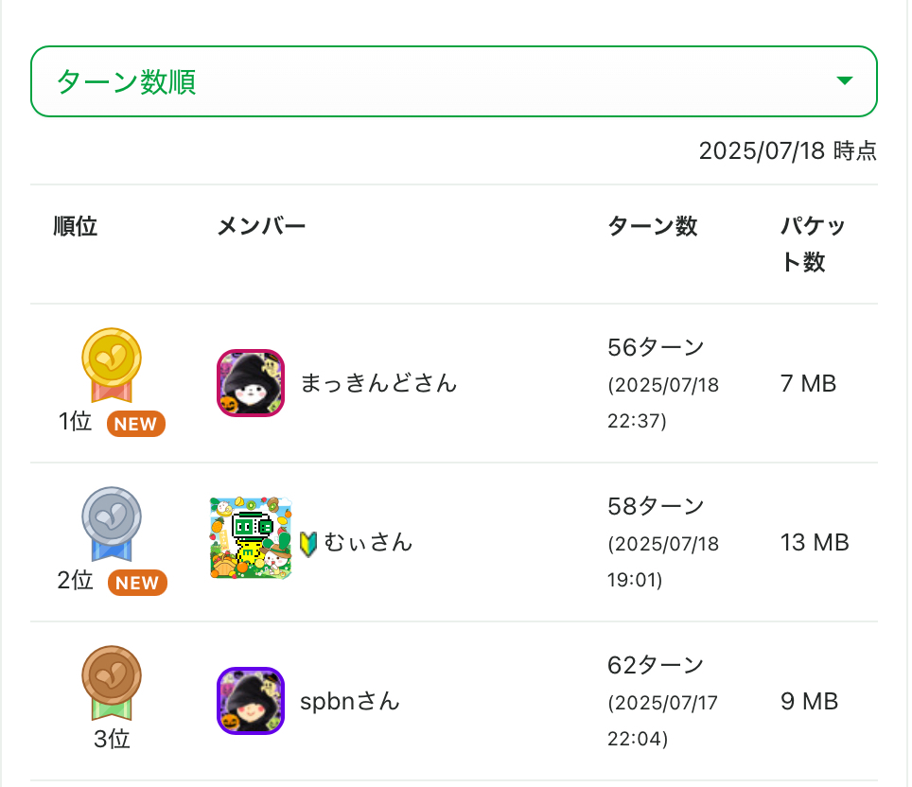Select member name まっきんどさん

point(378,383)
